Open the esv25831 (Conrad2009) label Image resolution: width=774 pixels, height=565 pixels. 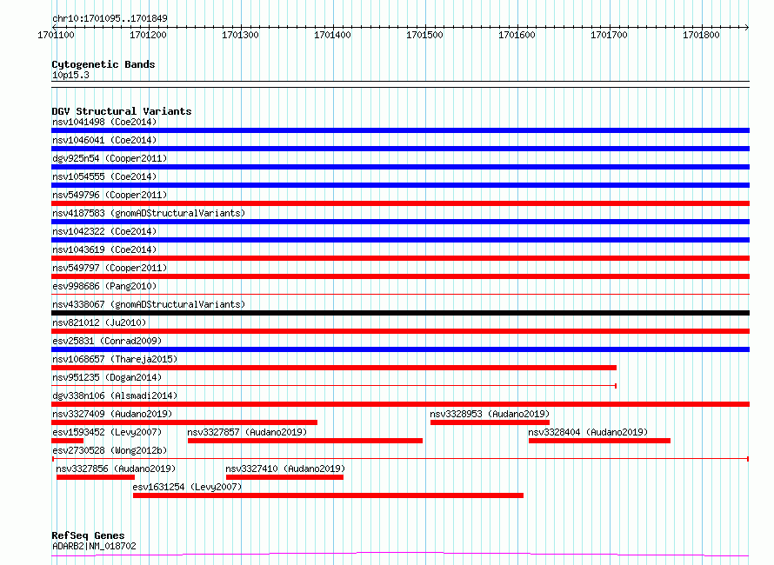[x=107, y=341]
